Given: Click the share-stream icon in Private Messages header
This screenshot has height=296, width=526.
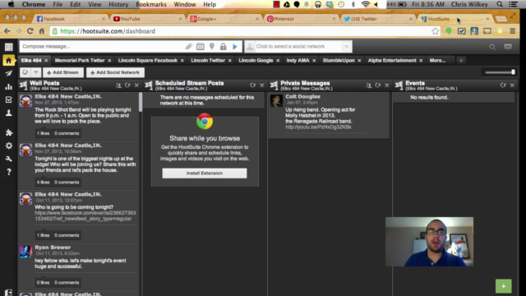Looking at the screenshot, I should (369, 86).
